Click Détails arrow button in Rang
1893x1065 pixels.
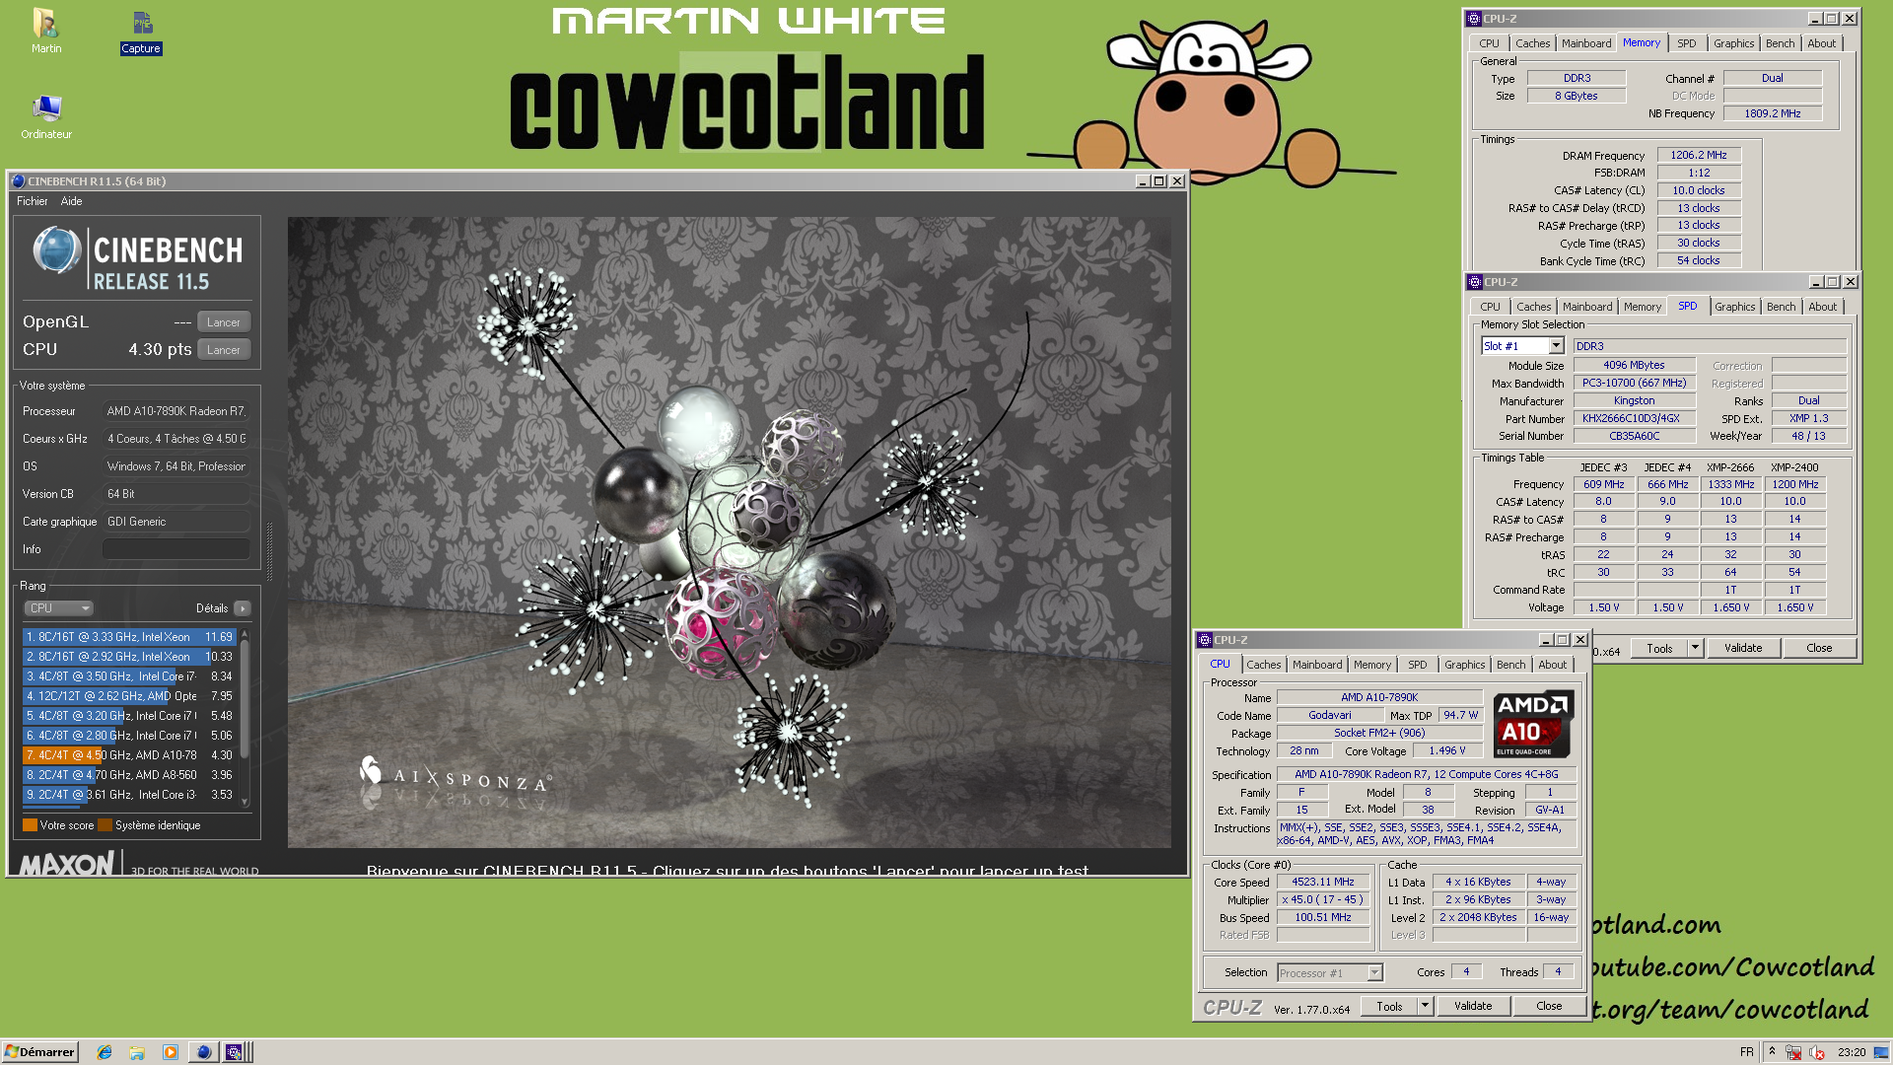coord(243,608)
